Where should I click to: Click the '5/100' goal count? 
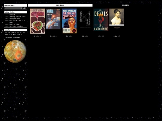tap(24, 8)
